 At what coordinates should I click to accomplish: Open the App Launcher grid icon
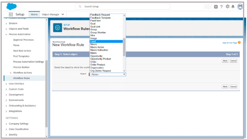click(11, 14)
